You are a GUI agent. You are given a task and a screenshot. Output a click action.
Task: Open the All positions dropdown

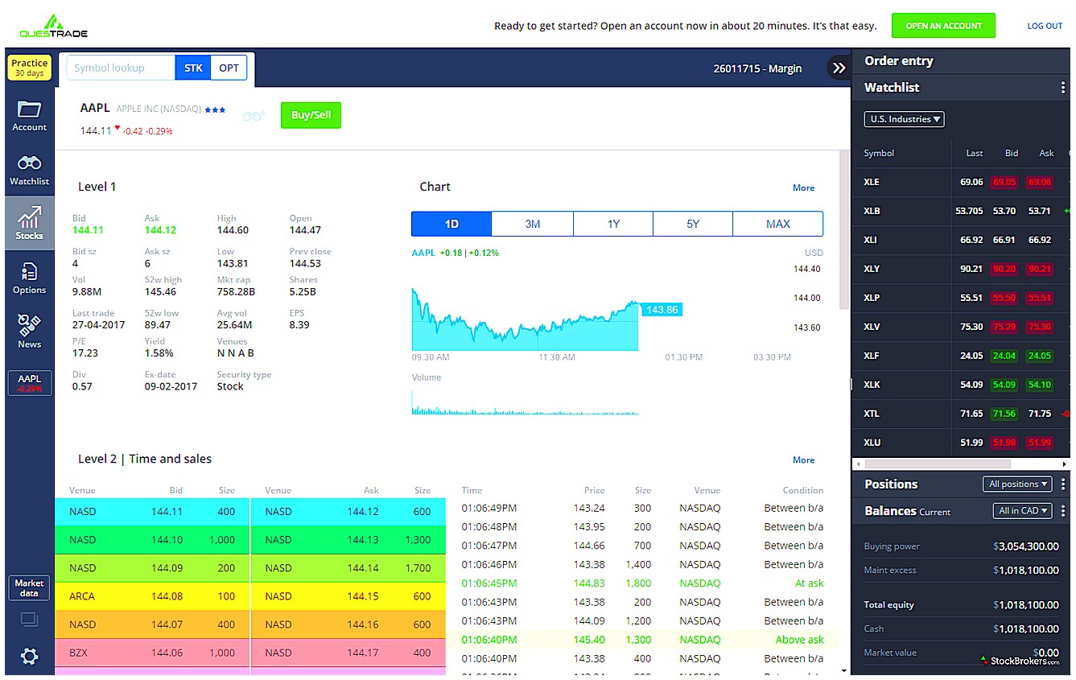(x=1017, y=484)
